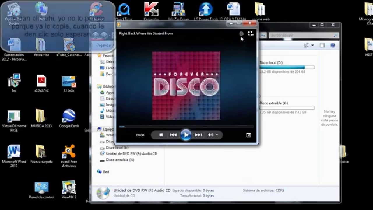Open Sustentación 2012 Word document
The height and width of the screenshot is (210, 373).
pyautogui.click(x=14, y=50)
